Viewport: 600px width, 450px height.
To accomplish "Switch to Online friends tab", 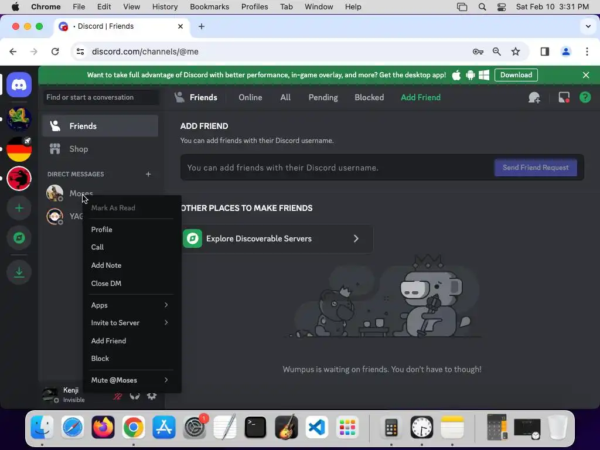I will pos(250,98).
